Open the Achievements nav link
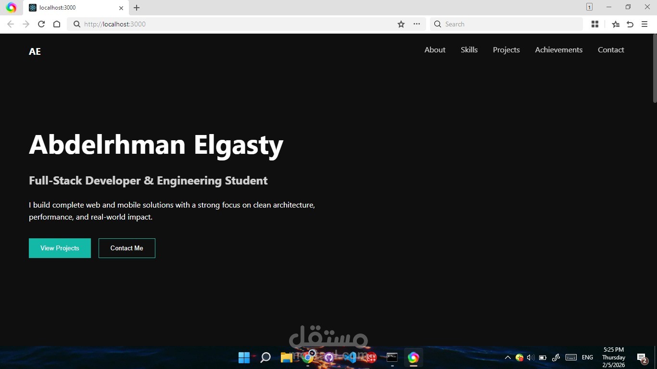Viewport: 657px width, 369px height. coord(558,50)
